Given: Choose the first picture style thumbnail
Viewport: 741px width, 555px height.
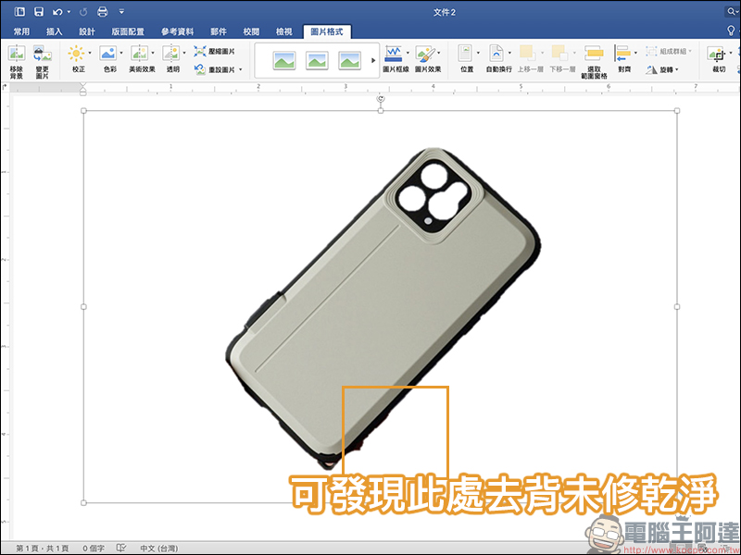Looking at the screenshot, I should pyautogui.click(x=283, y=60).
